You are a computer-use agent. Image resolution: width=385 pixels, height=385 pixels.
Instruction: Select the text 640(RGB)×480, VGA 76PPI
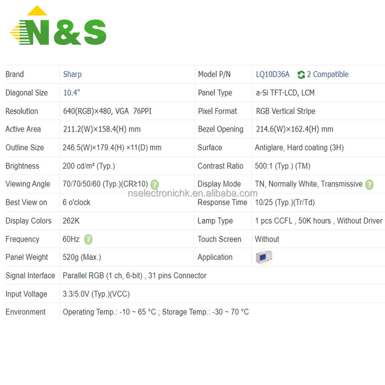click(107, 111)
